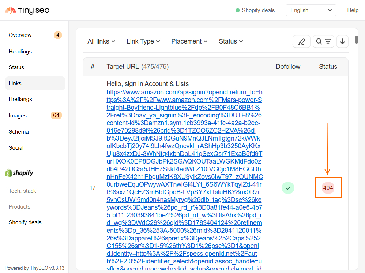Open the Schema section
The height and width of the screenshot is (273, 365).
pyautogui.click(x=35, y=132)
